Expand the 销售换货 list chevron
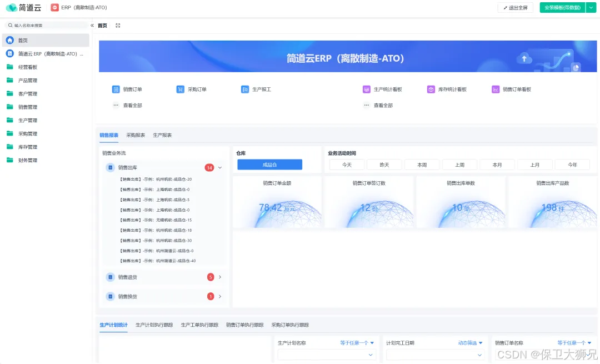Image resolution: width=600 pixels, height=364 pixels. tap(220, 296)
